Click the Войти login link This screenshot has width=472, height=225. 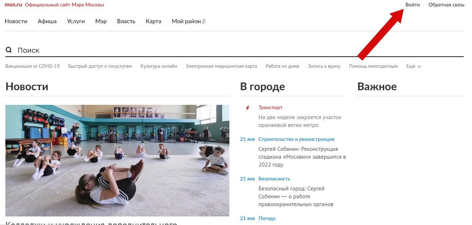coord(413,5)
